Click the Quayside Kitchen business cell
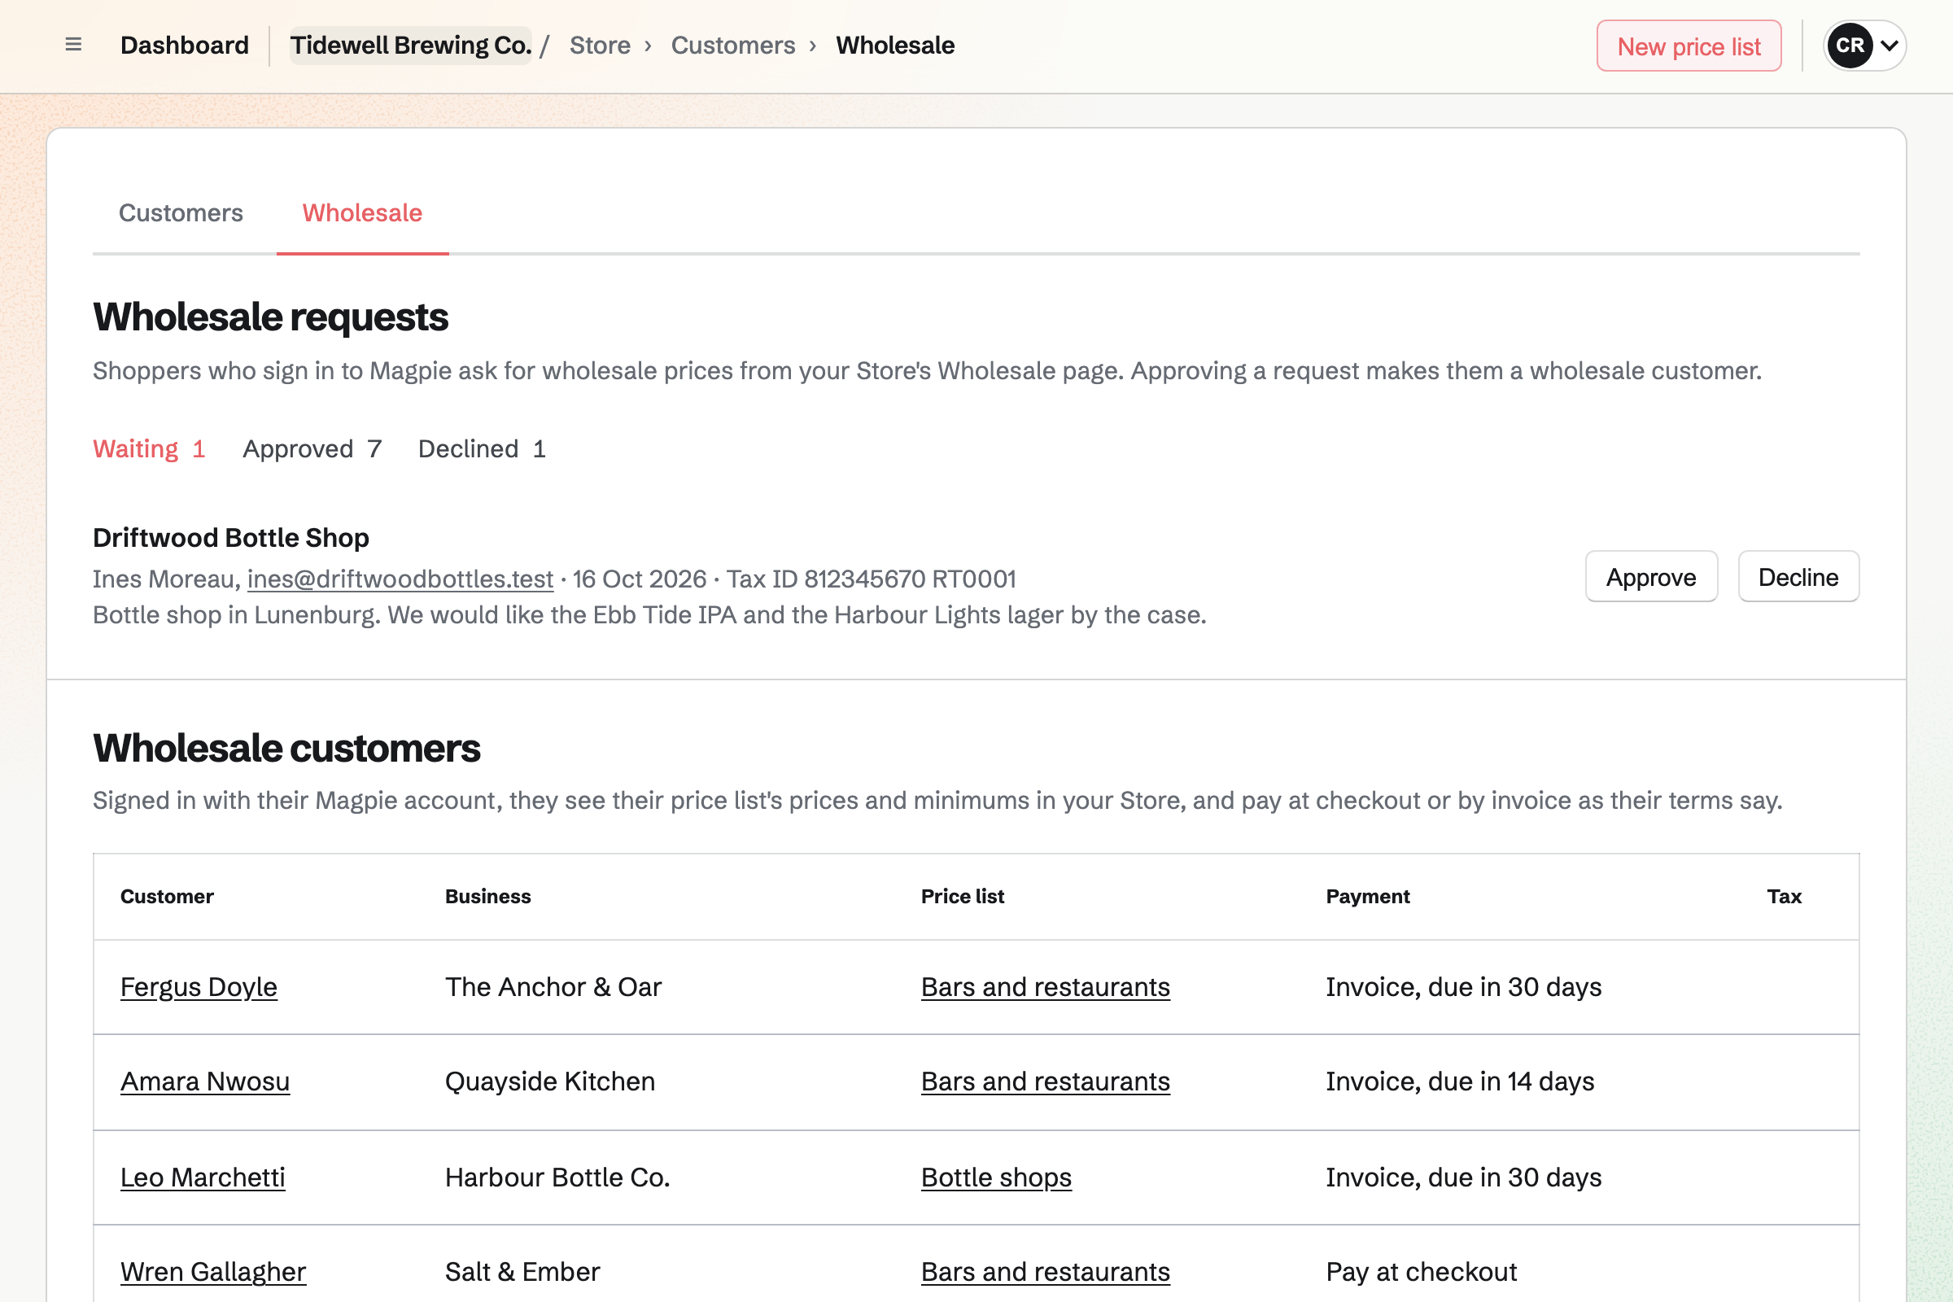 [x=550, y=1082]
